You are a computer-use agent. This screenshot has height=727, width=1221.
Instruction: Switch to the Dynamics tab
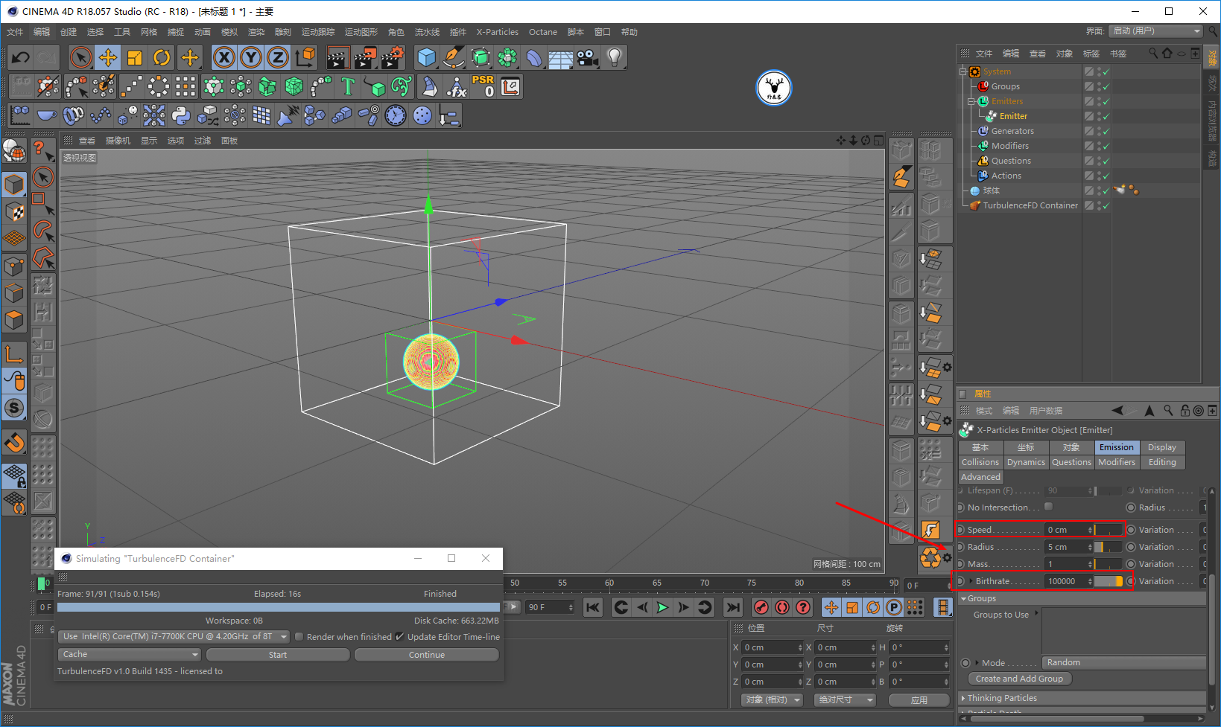tap(1027, 462)
